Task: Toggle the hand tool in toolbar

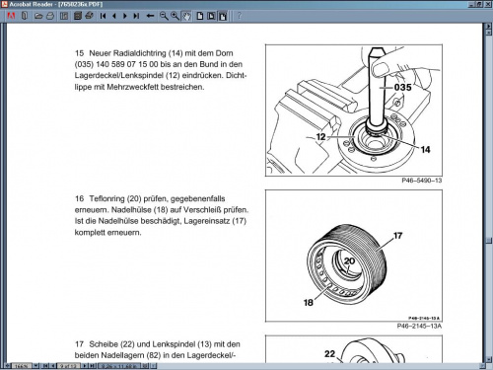Action: tap(186, 16)
